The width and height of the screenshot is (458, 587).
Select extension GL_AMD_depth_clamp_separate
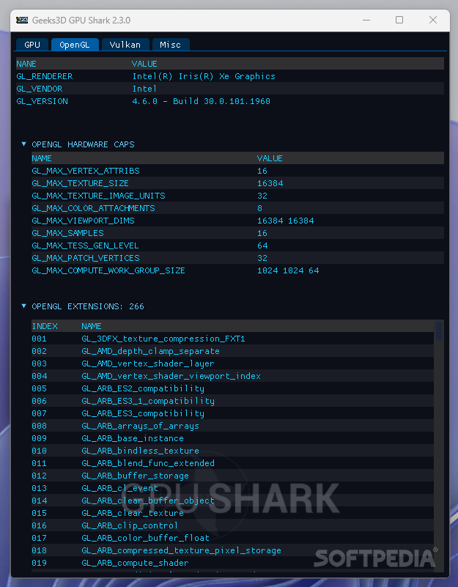150,351
